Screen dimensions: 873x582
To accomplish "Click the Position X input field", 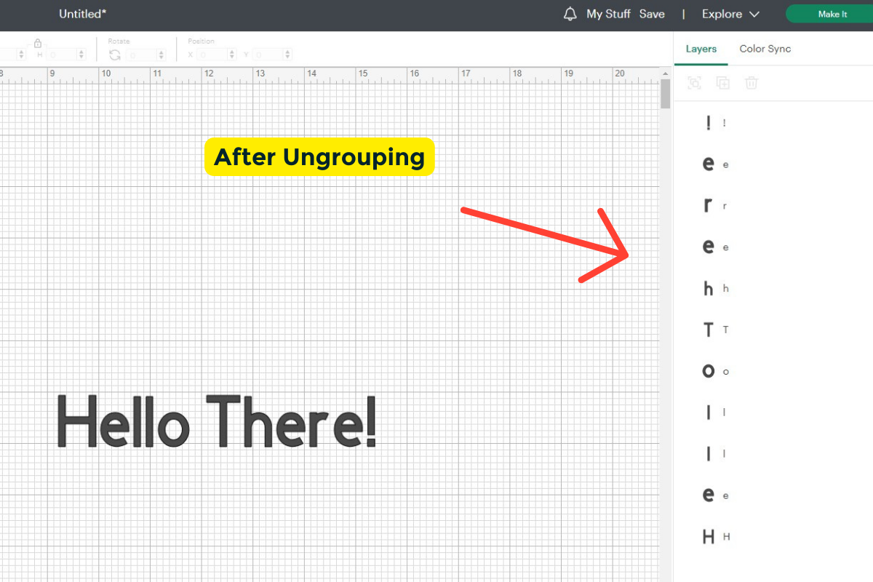I will coord(215,55).
